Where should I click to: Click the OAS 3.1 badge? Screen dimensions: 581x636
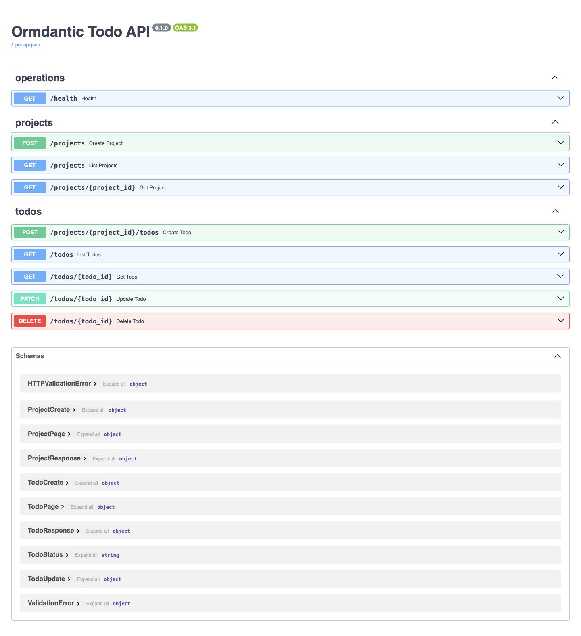[185, 28]
